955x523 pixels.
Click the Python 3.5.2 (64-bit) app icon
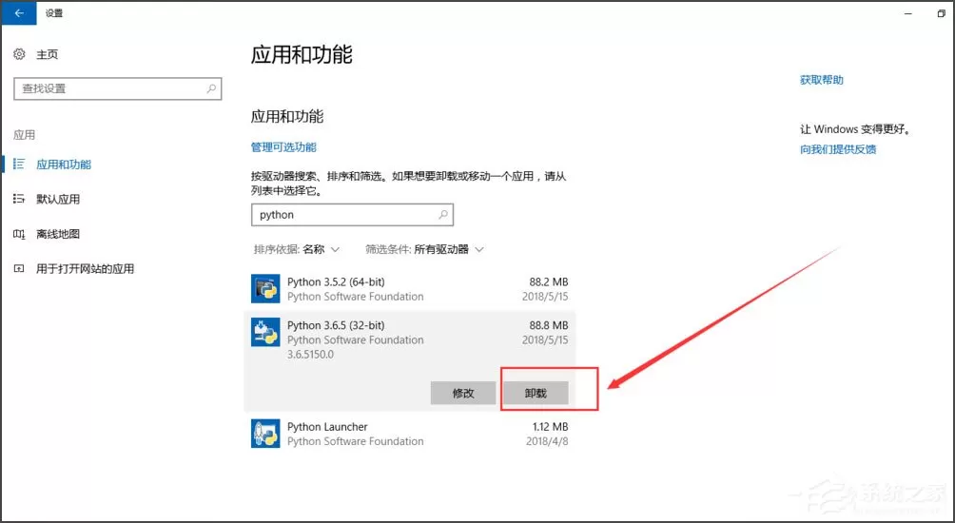point(265,288)
